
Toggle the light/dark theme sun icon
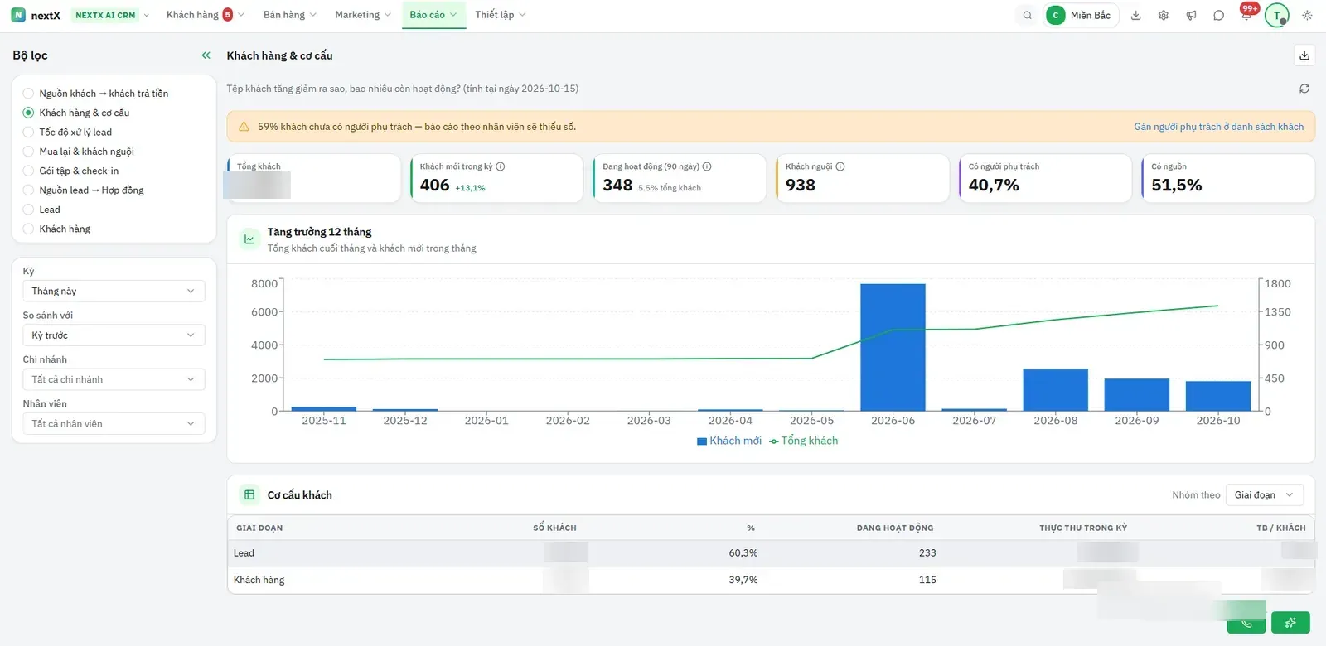pyautogui.click(x=1307, y=15)
